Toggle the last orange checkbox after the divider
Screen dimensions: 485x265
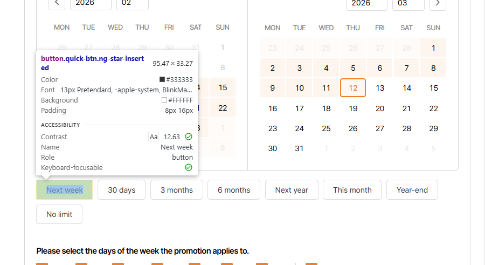tap(311, 263)
